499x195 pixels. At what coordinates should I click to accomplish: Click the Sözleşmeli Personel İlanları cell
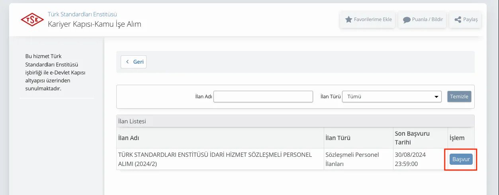point(352,159)
